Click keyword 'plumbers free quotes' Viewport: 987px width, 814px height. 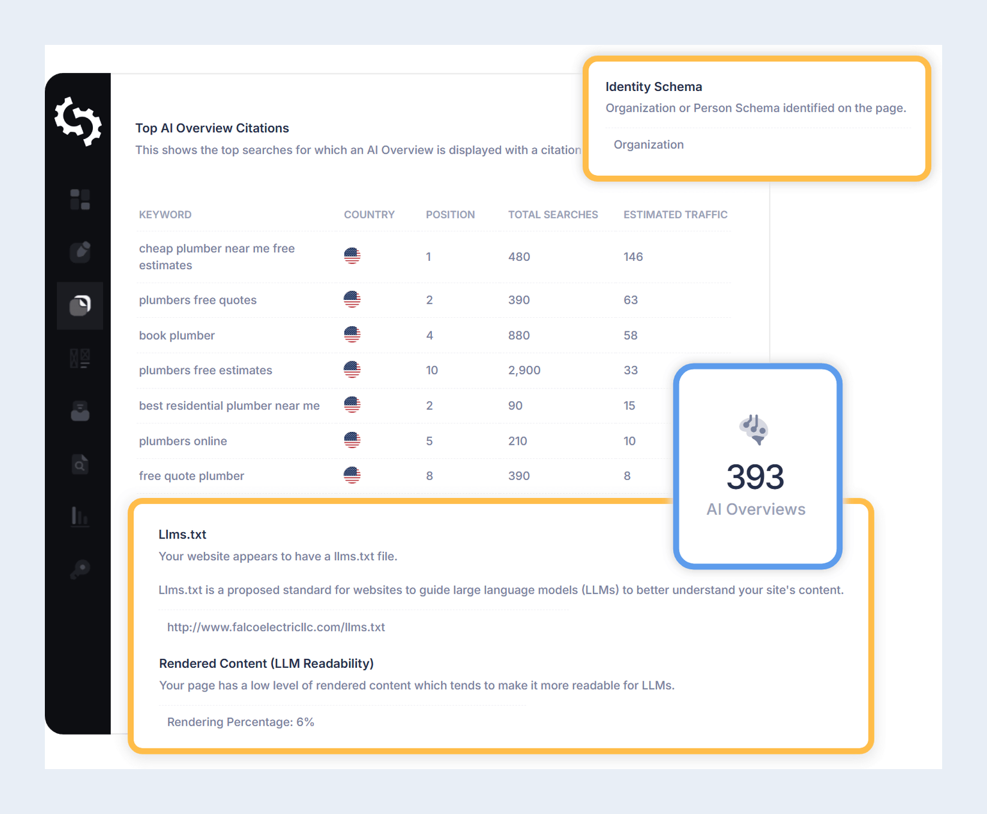coord(197,300)
